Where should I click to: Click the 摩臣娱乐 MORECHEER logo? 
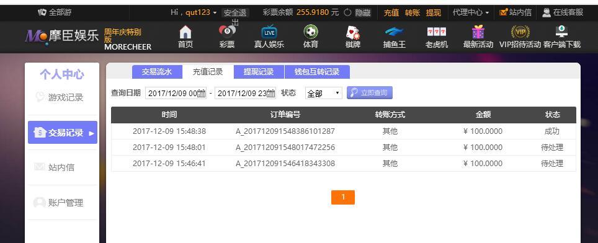[x=62, y=37]
